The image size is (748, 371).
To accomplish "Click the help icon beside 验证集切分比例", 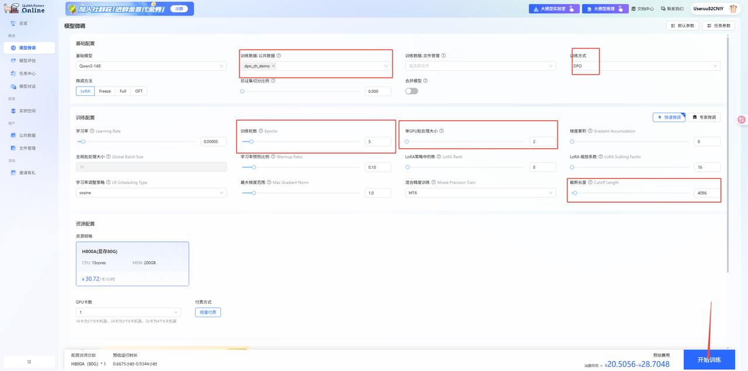I will tap(273, 81).
